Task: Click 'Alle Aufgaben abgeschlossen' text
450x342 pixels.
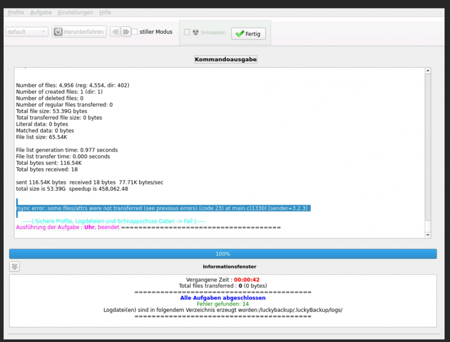Action: [223, 298]
